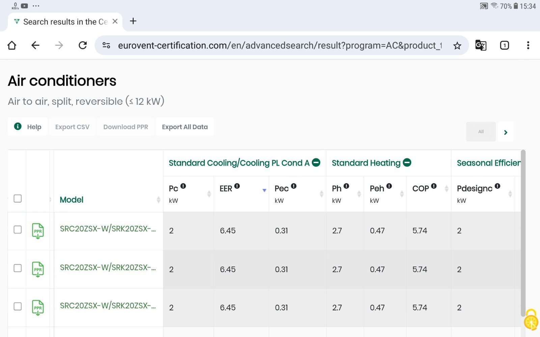Viewport: 540px width, 337px height.
Task: Click the vertical table scrollbar
Action: point(523,233)
